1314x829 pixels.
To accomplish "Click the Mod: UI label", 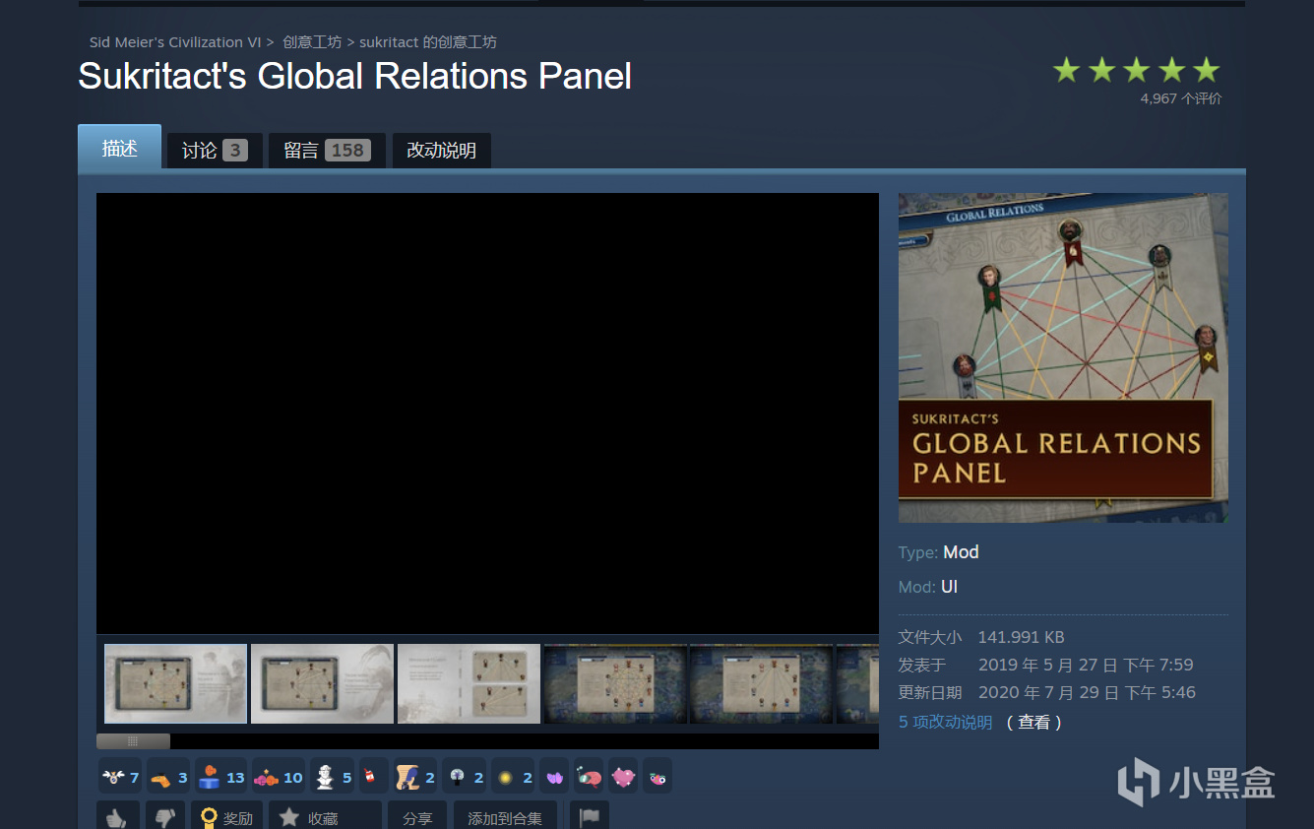I will tap(928, 587).
